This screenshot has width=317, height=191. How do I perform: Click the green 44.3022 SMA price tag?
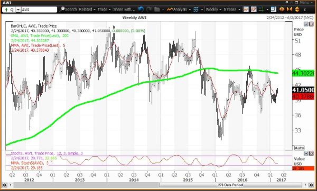tap(304, 74)
